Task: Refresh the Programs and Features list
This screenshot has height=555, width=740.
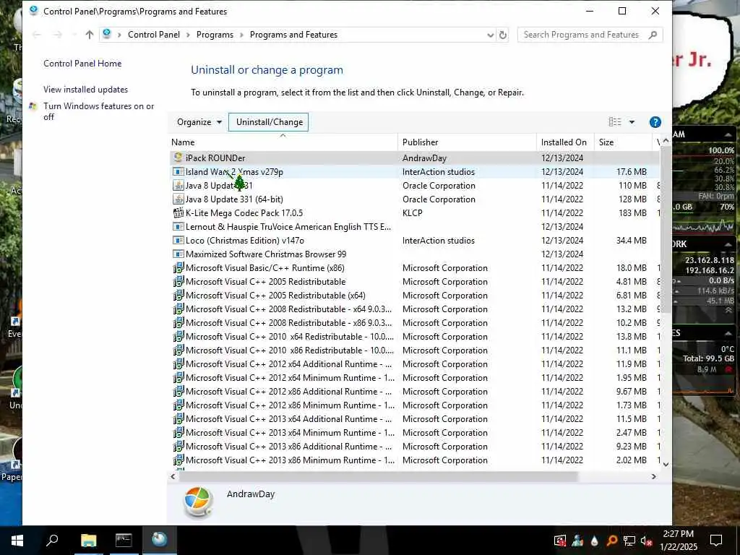Action: pyautogui.click(x=503, y=35)
